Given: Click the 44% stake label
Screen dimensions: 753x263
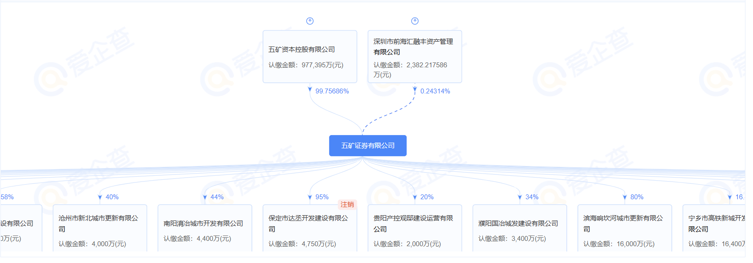Looking at the screenshot, I should click(217, 197).
